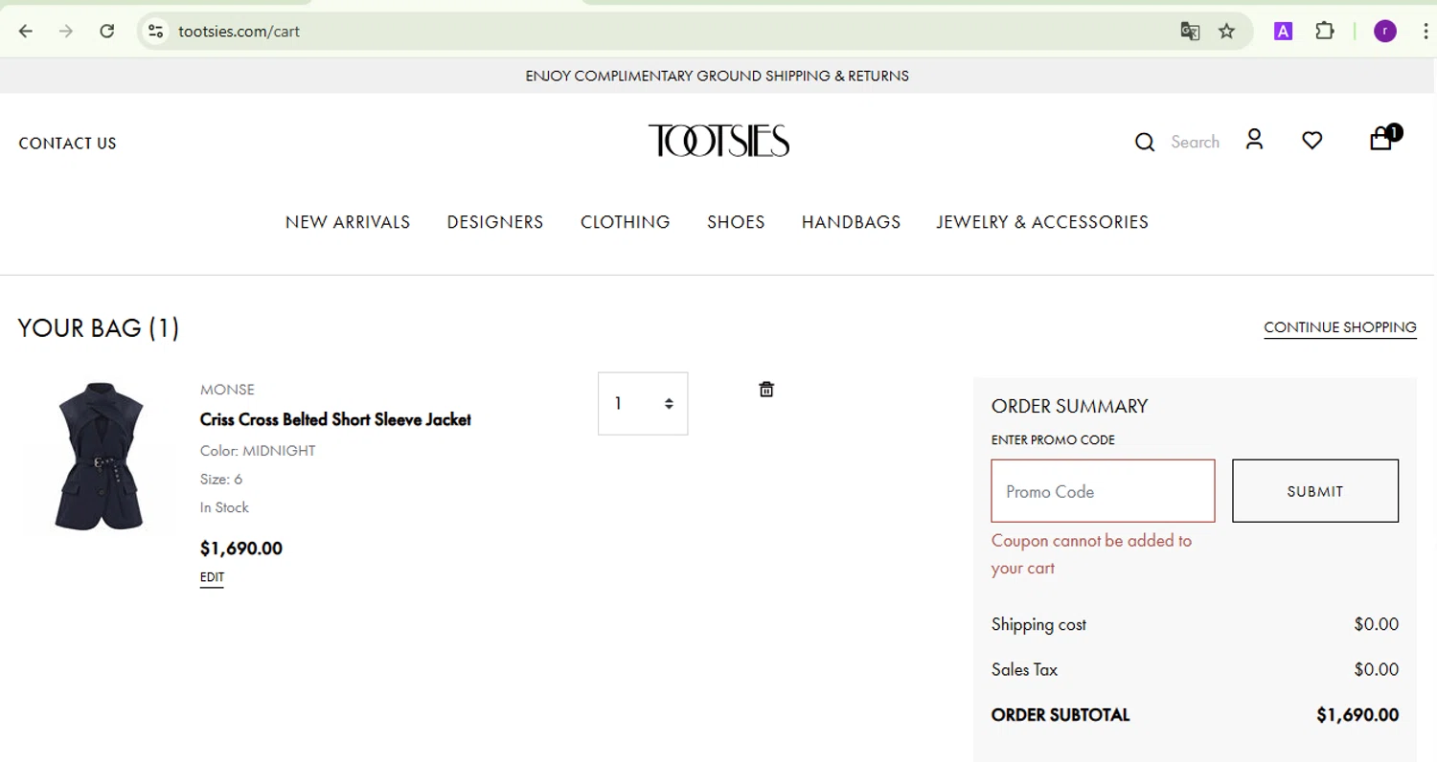Click the Tootsies logo
This screenshot has height=762, width=1437.
click(x=718, y=141)
